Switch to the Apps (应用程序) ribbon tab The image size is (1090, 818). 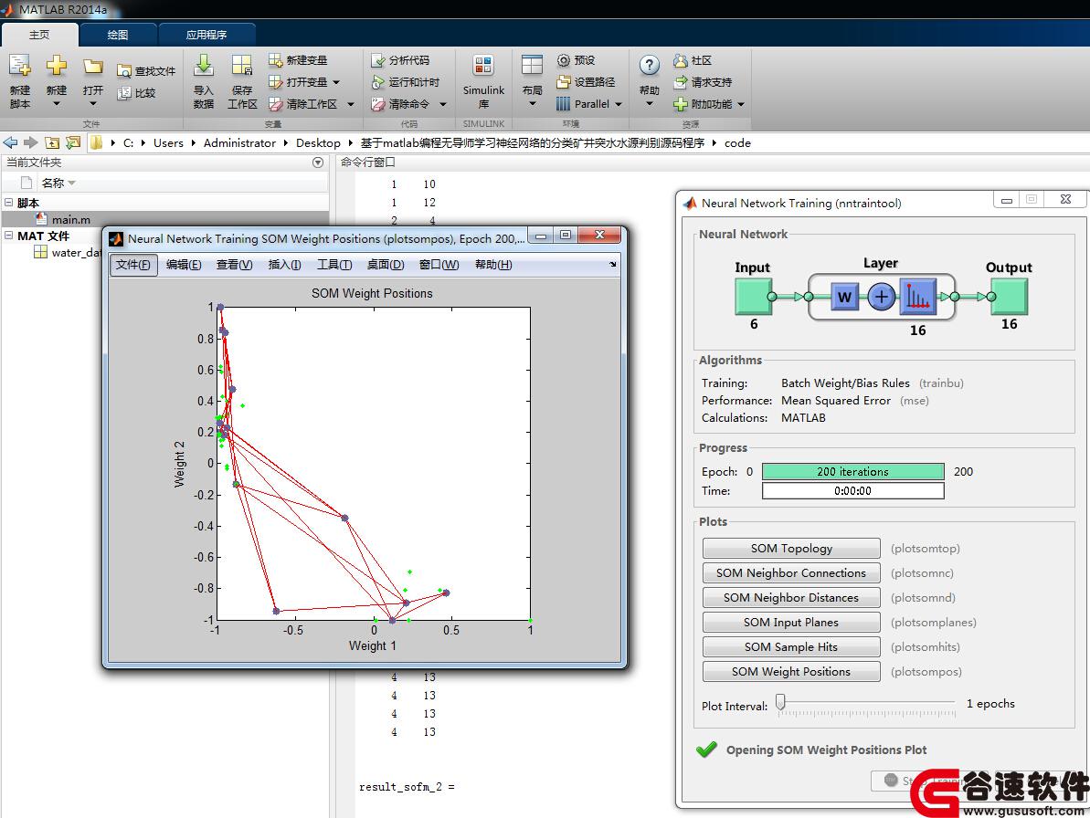(206, 35)
